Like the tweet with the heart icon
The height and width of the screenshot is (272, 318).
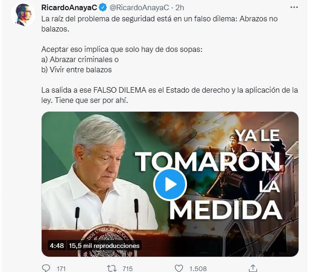tap(179, 268)
